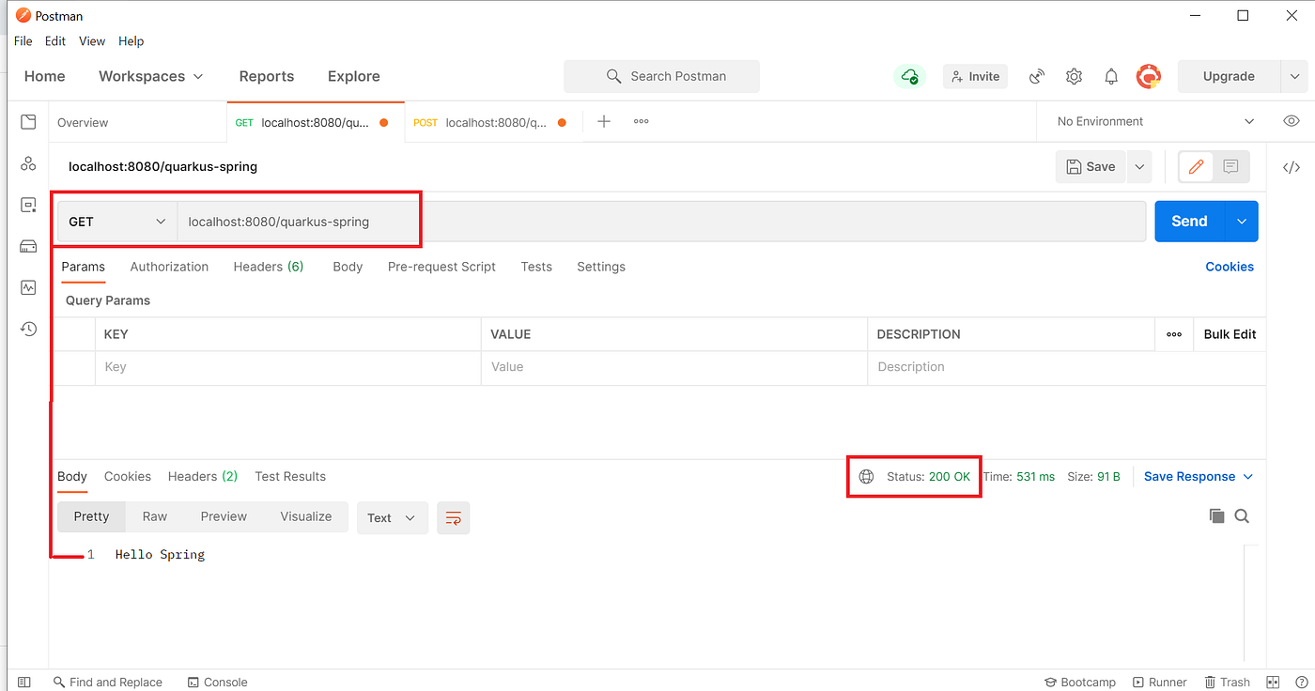Open request Settings tab
1315x691 pixels.
click(x=601, y=267)
